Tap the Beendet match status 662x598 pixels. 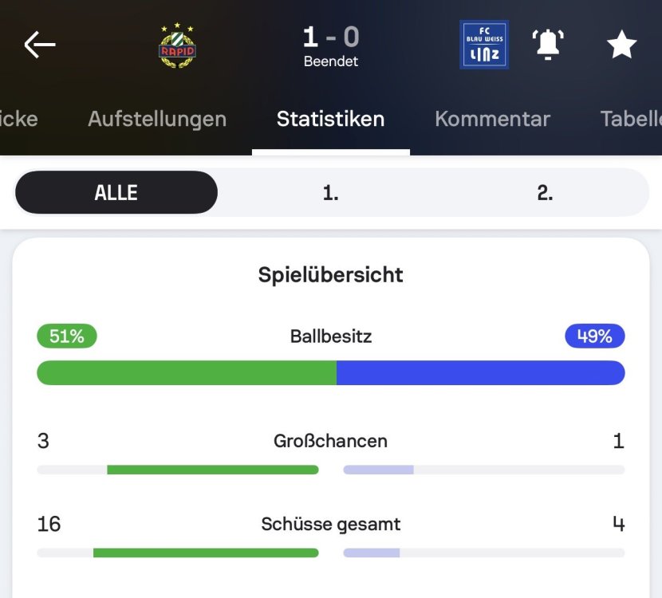tap(331, 61)
